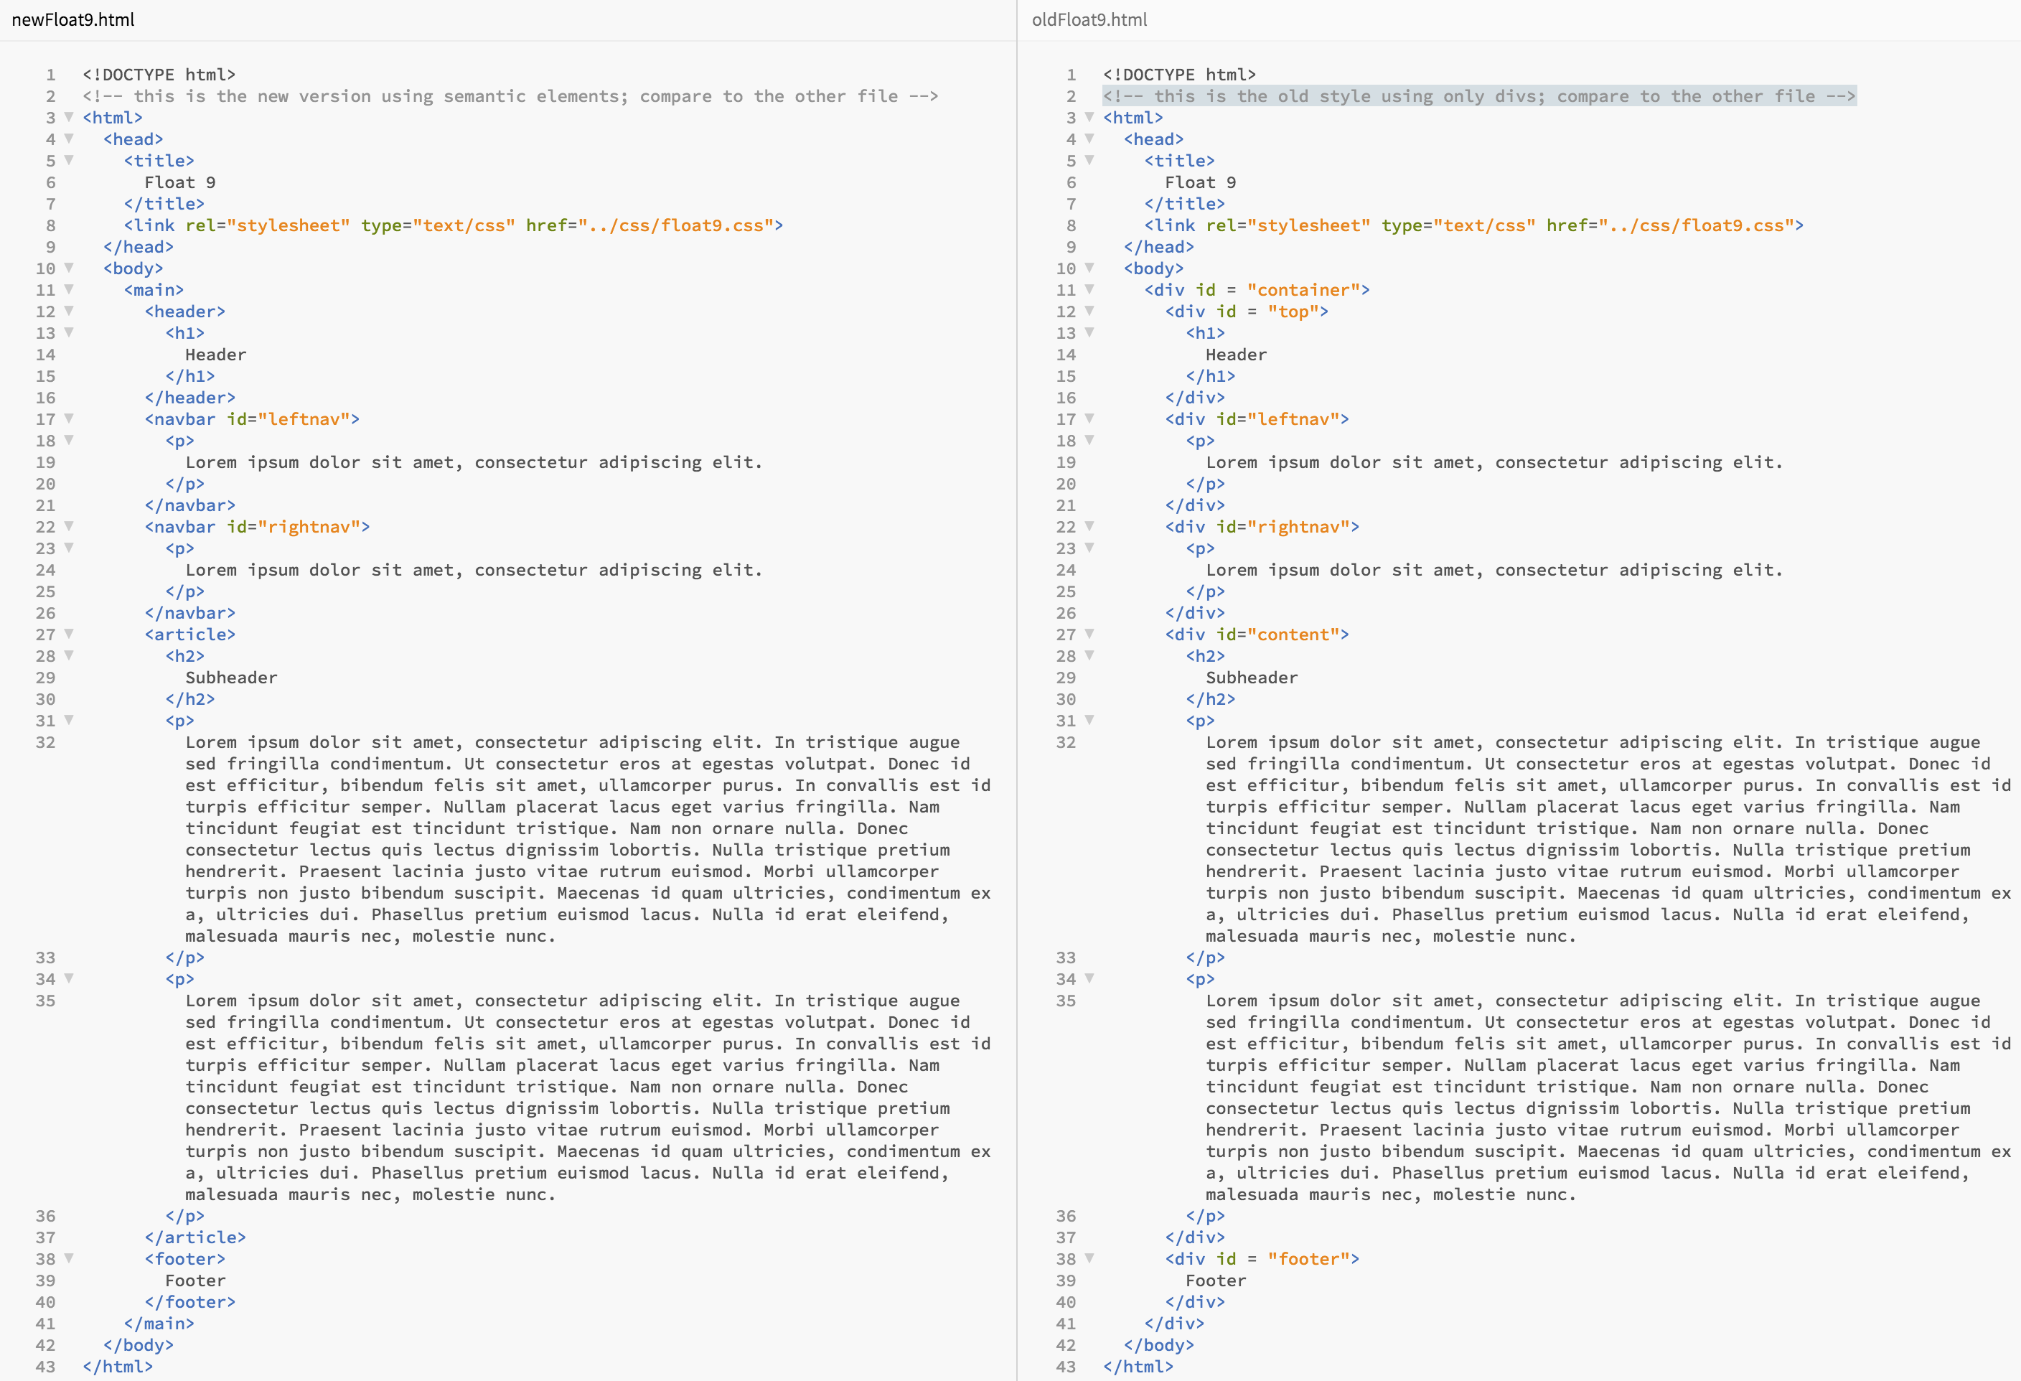
Task: Collapse the footer element fold arrow
Action: click(69, 1258)
